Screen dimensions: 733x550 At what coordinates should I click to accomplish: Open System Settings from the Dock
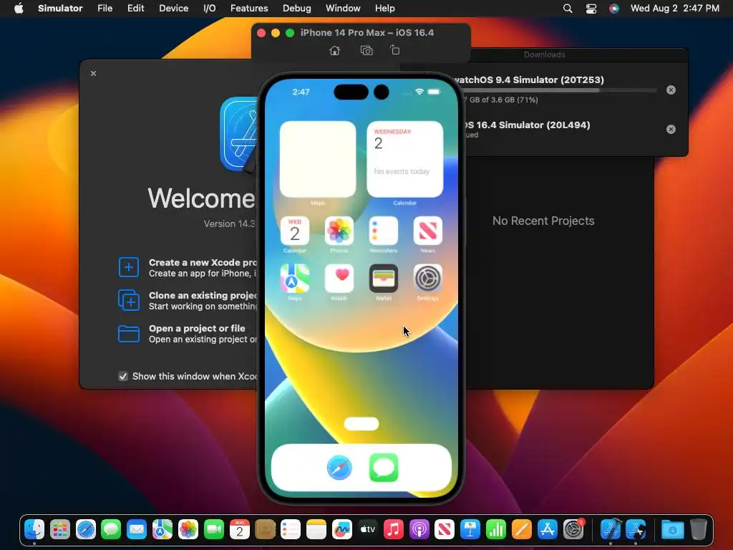coord(573,529)
